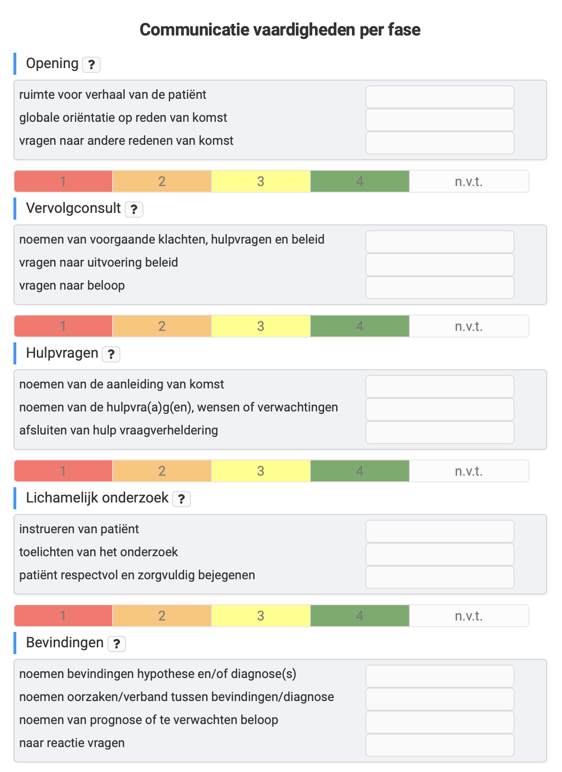
Task: Select the green 4 rating for Hulpvragen
Action: (x=360, y=471)
